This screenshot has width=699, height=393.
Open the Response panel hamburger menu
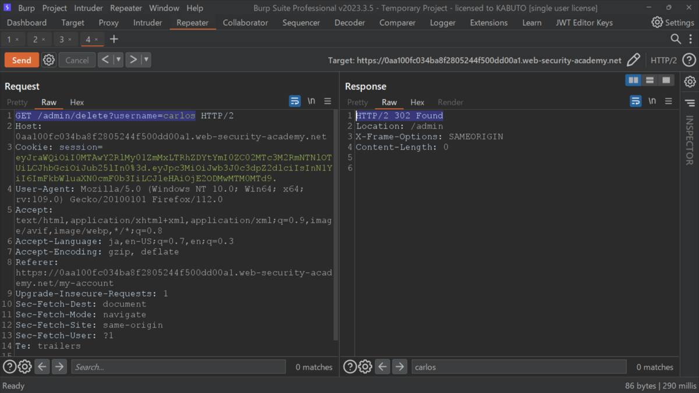tap(668, 101)
